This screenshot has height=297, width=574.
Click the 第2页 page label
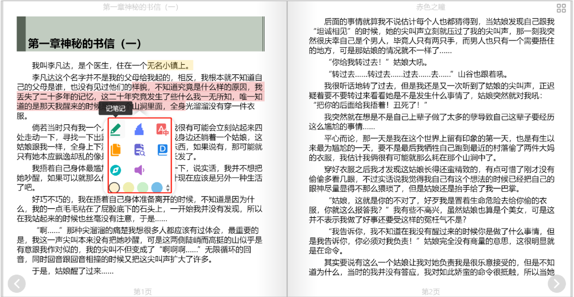(430, 291)
